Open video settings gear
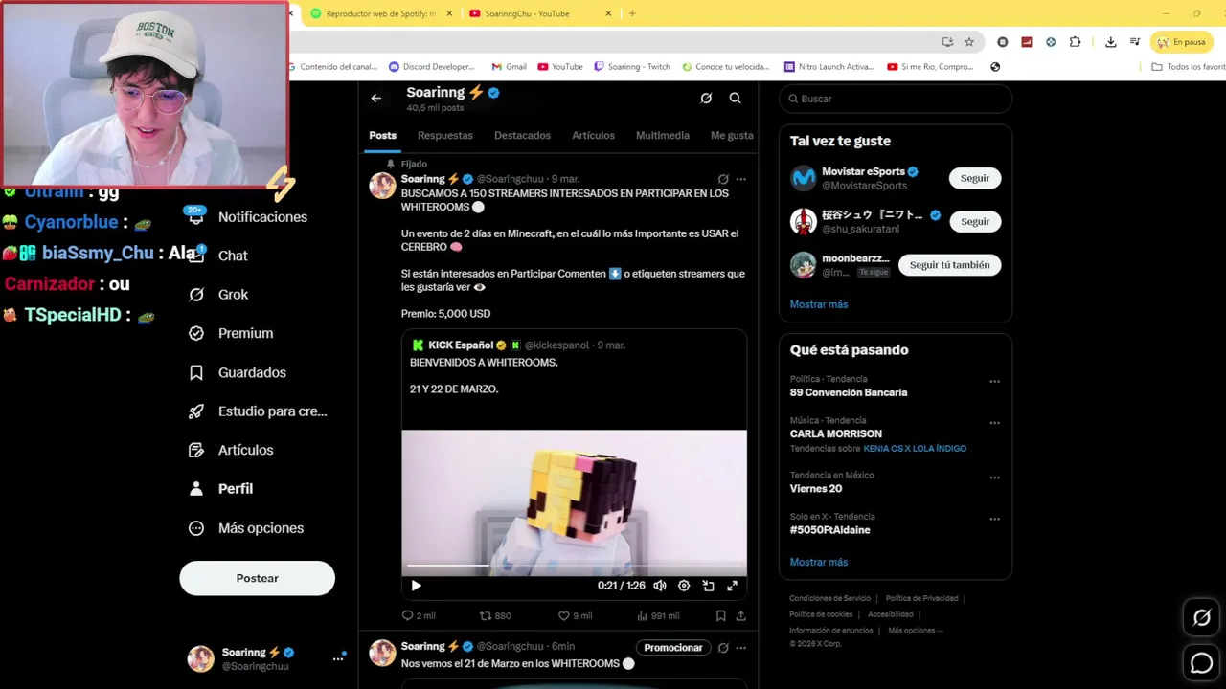Screen dimensions: 1226x689 684,586
